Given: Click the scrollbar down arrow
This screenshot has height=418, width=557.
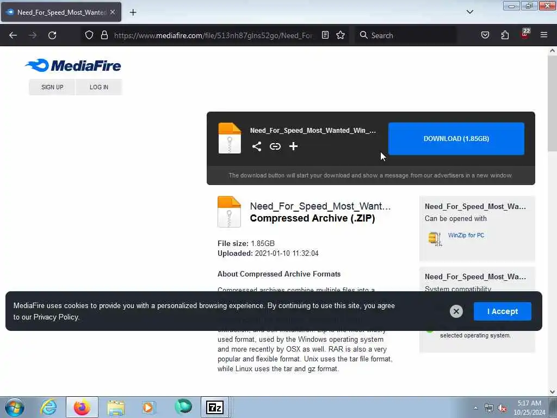Looking at the screenshot, I should pyautogui.click(x=552, y=392).
